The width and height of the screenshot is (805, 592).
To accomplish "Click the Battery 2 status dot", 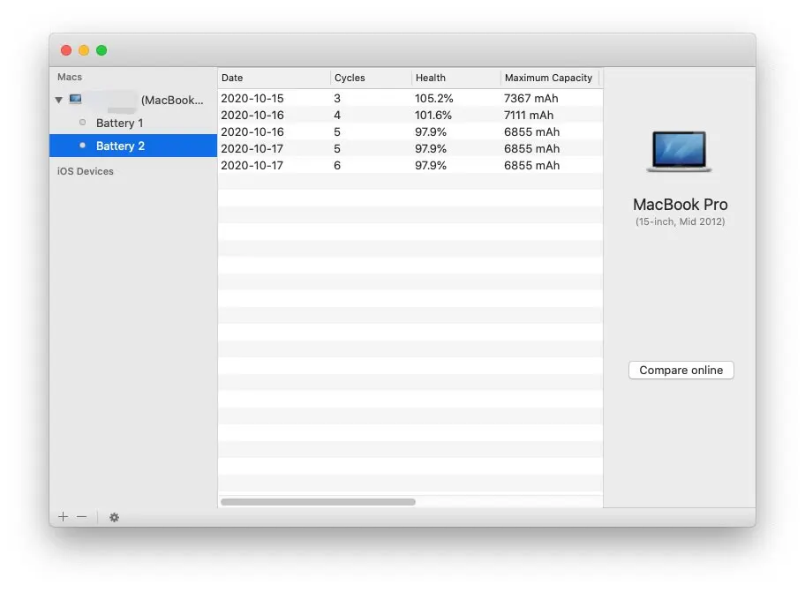I will (x=83, y=146).
